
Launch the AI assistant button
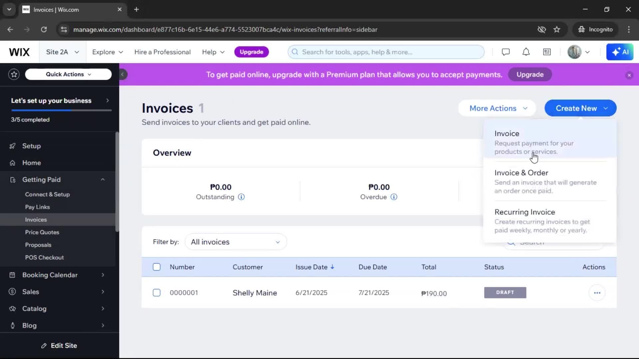(x=620, y=52)
